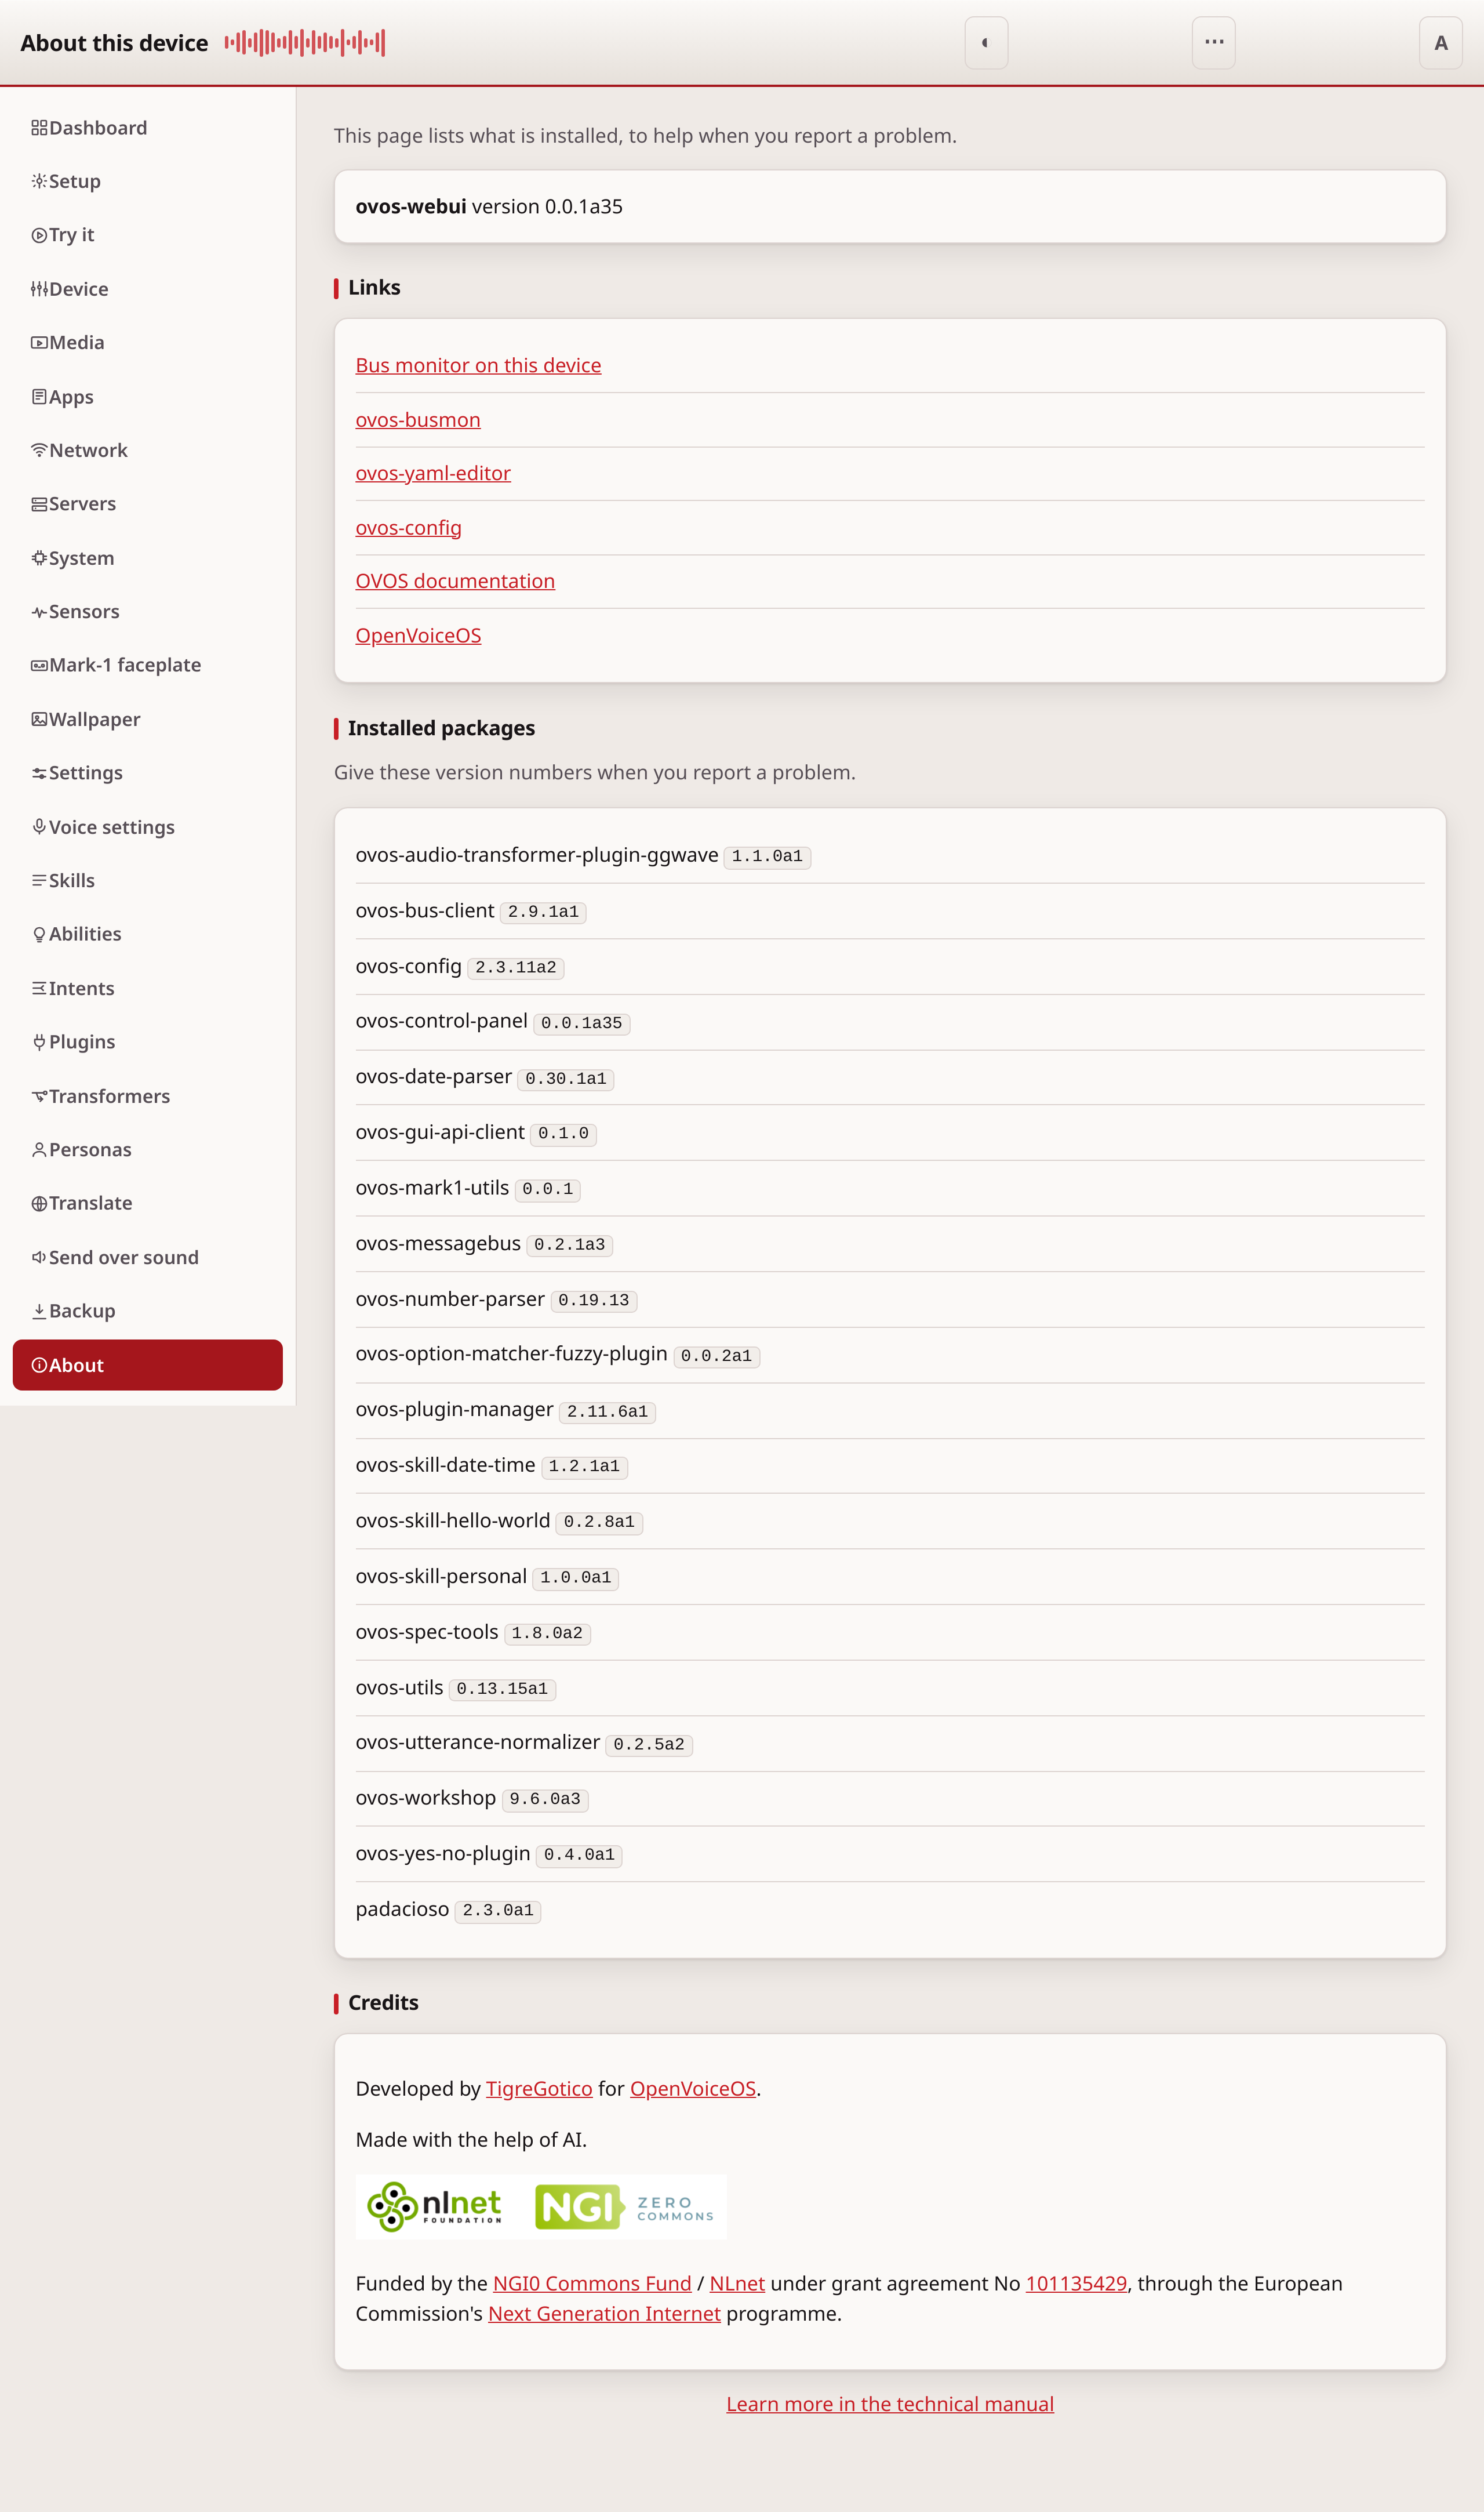The image size is (1484, 2512).
Task: Click the Try it play icon
Action: (39, 235)
